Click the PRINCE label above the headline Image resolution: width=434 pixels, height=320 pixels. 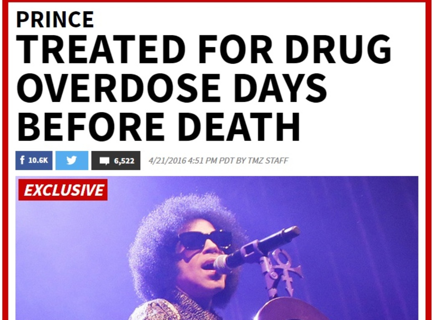point(55,19)
